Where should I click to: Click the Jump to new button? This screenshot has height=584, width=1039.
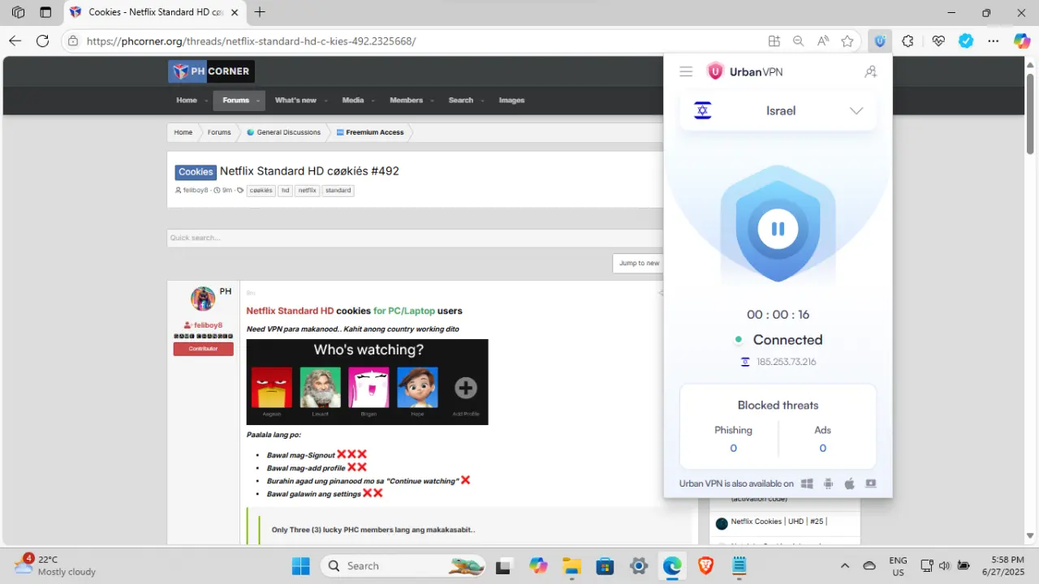click(640, 263)
